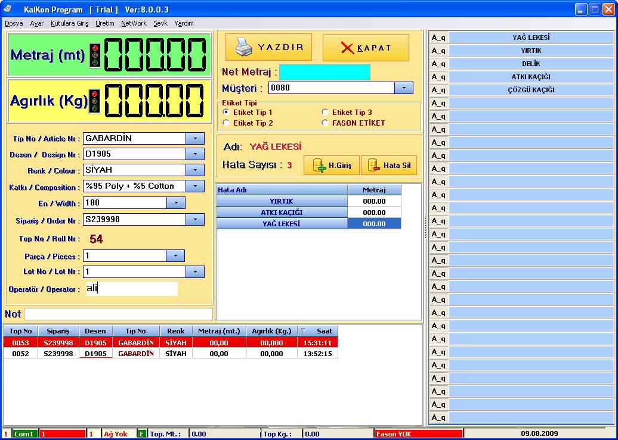
Task: Open the Parça / Pieces dropdown
Action: click(175, 256)
